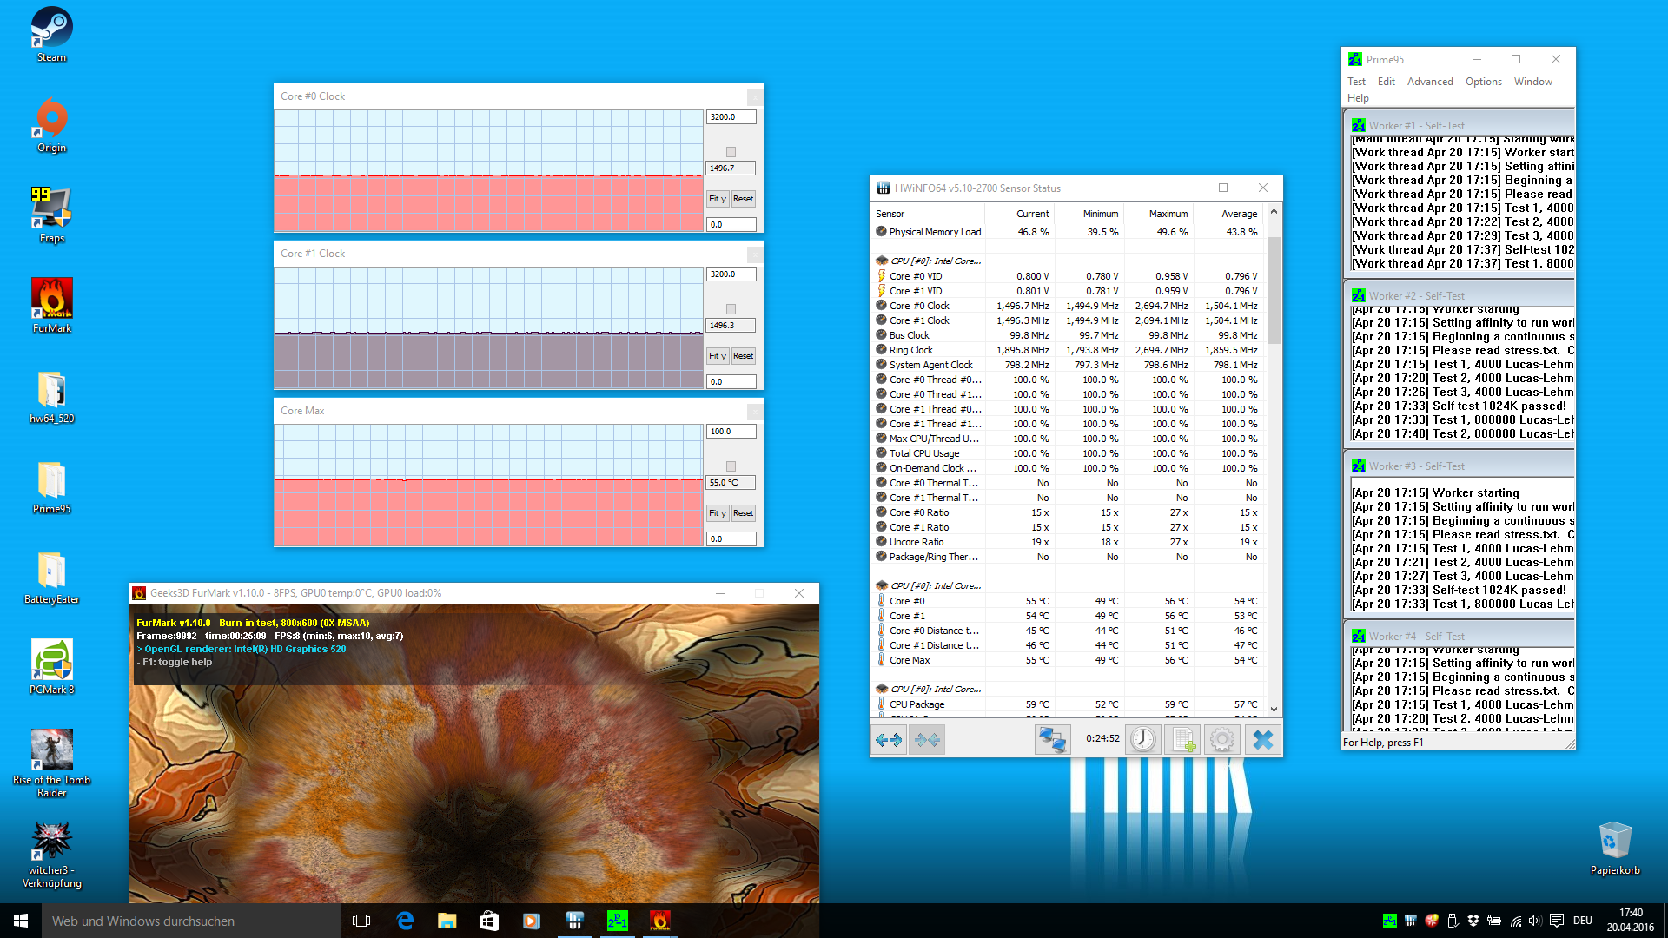Click Dropbox tray icon
Image resolution: width=1668 pixels, height=938 pixels.
click(x=1473, y=921)
